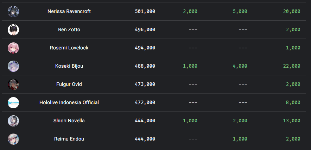Click Hololive Indonesia's 8,000 gain value
Image resolution: width=311 pixels, height=150 pixels.
pos(293,102)
